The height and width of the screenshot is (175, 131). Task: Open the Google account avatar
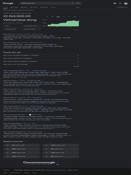126,3
